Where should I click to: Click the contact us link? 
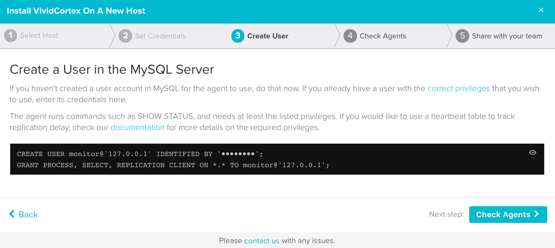[262, 241]
